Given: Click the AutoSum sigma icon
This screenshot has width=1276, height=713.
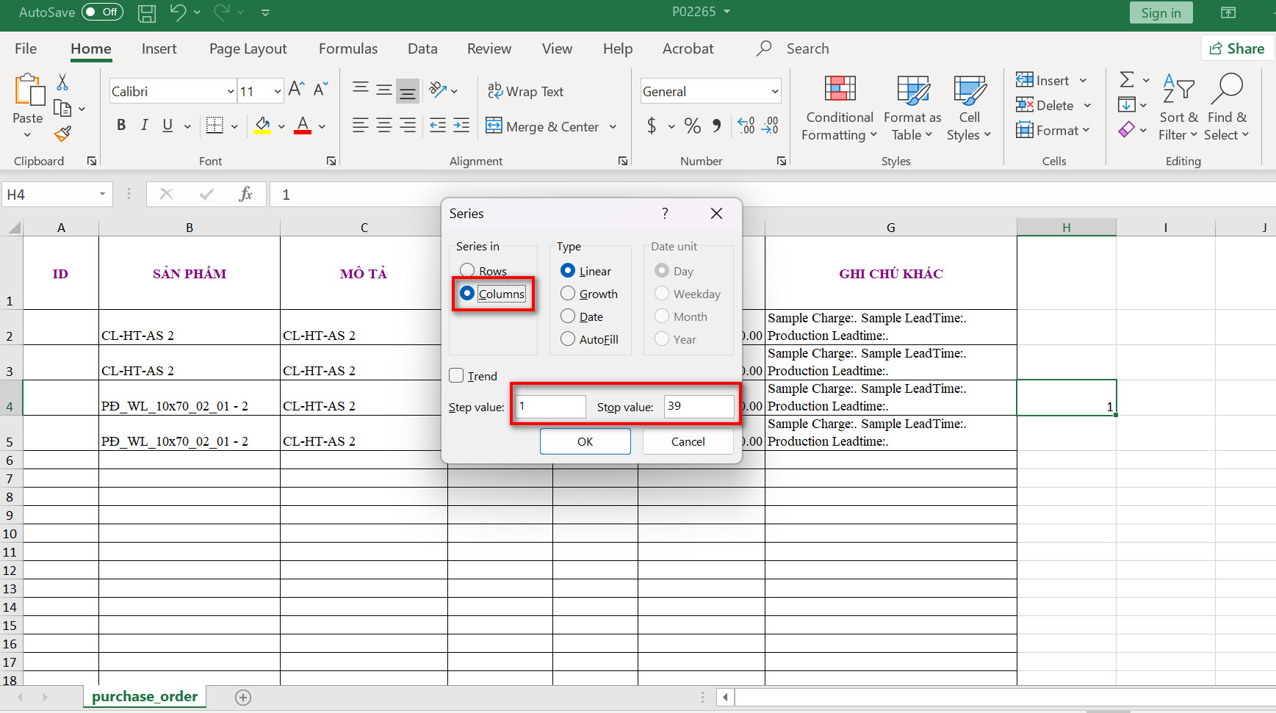Looking at the screenshot, I should point(1126,79).
